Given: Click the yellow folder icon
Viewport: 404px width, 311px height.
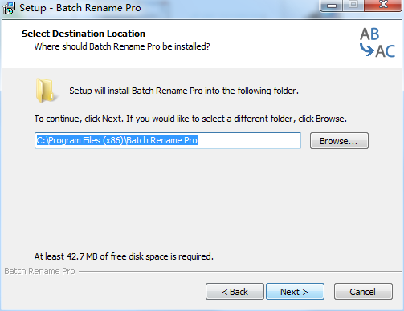Looking at the screenshot, I should point(46,91).
